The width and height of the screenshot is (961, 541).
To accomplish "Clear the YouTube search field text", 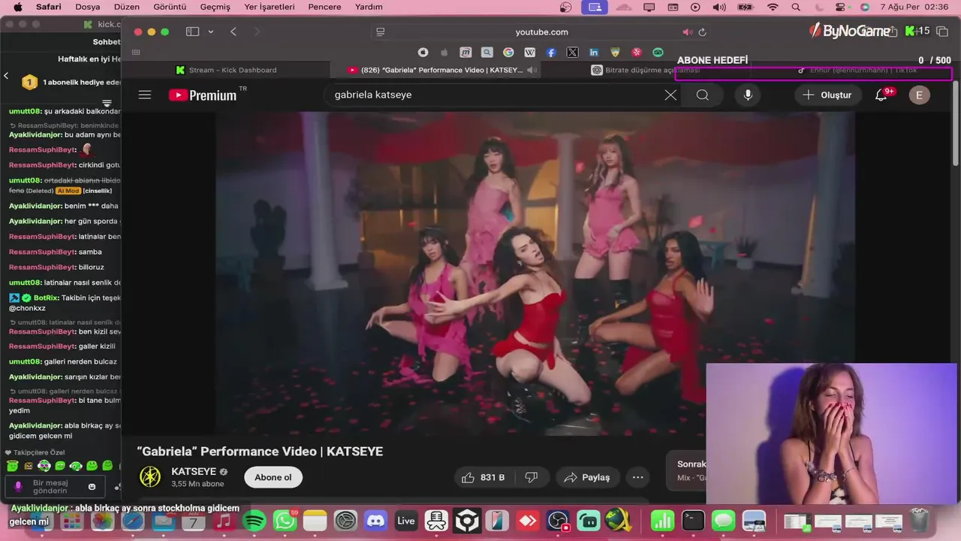I will tap(670, 95).
